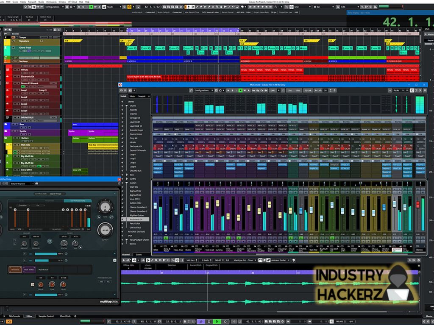Activate the Cycle loop button in transport bar
Image resolution: width=434 pixels, height=325 pixels.
coord(201,322)
